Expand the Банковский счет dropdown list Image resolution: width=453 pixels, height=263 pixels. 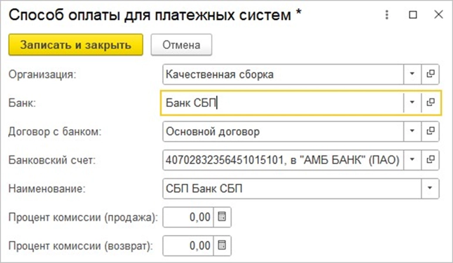click(x=411, y=159)
